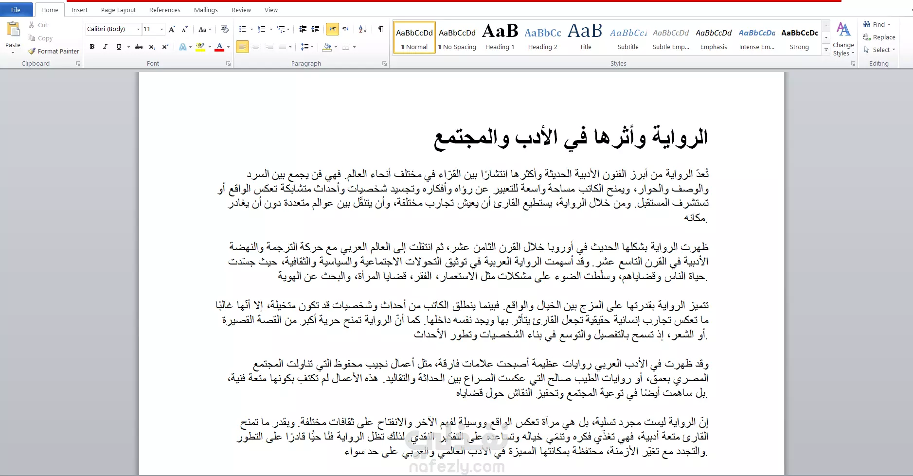913x476 pixels.
Task: Click the Increase Indent icon
Action: (316, 29)
